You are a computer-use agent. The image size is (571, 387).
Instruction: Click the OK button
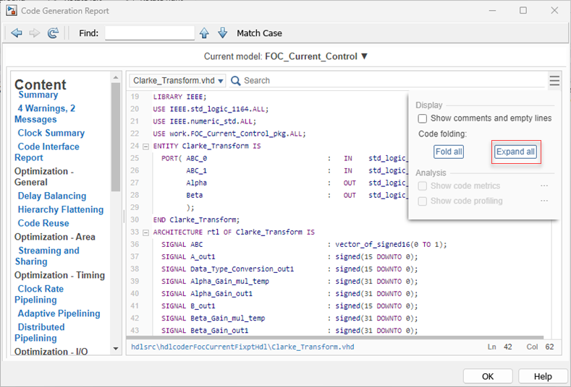(487, 376)
